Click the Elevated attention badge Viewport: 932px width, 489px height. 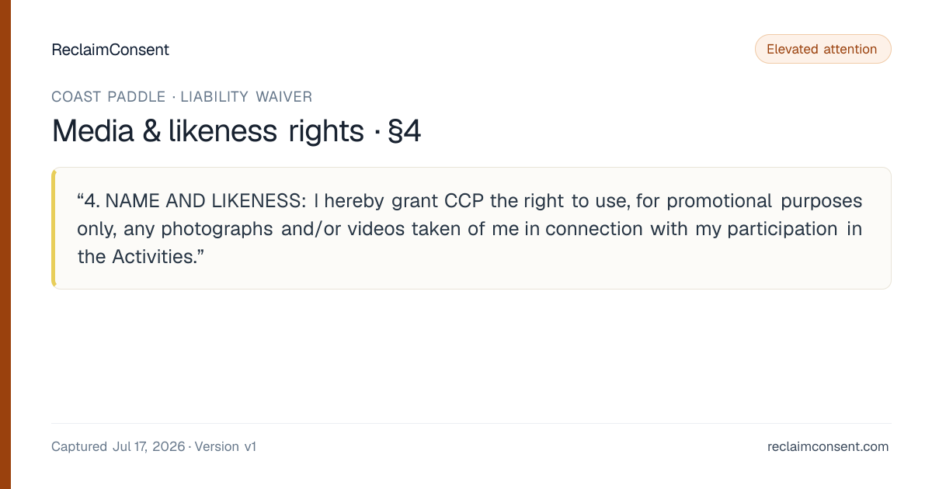(822, 49)
